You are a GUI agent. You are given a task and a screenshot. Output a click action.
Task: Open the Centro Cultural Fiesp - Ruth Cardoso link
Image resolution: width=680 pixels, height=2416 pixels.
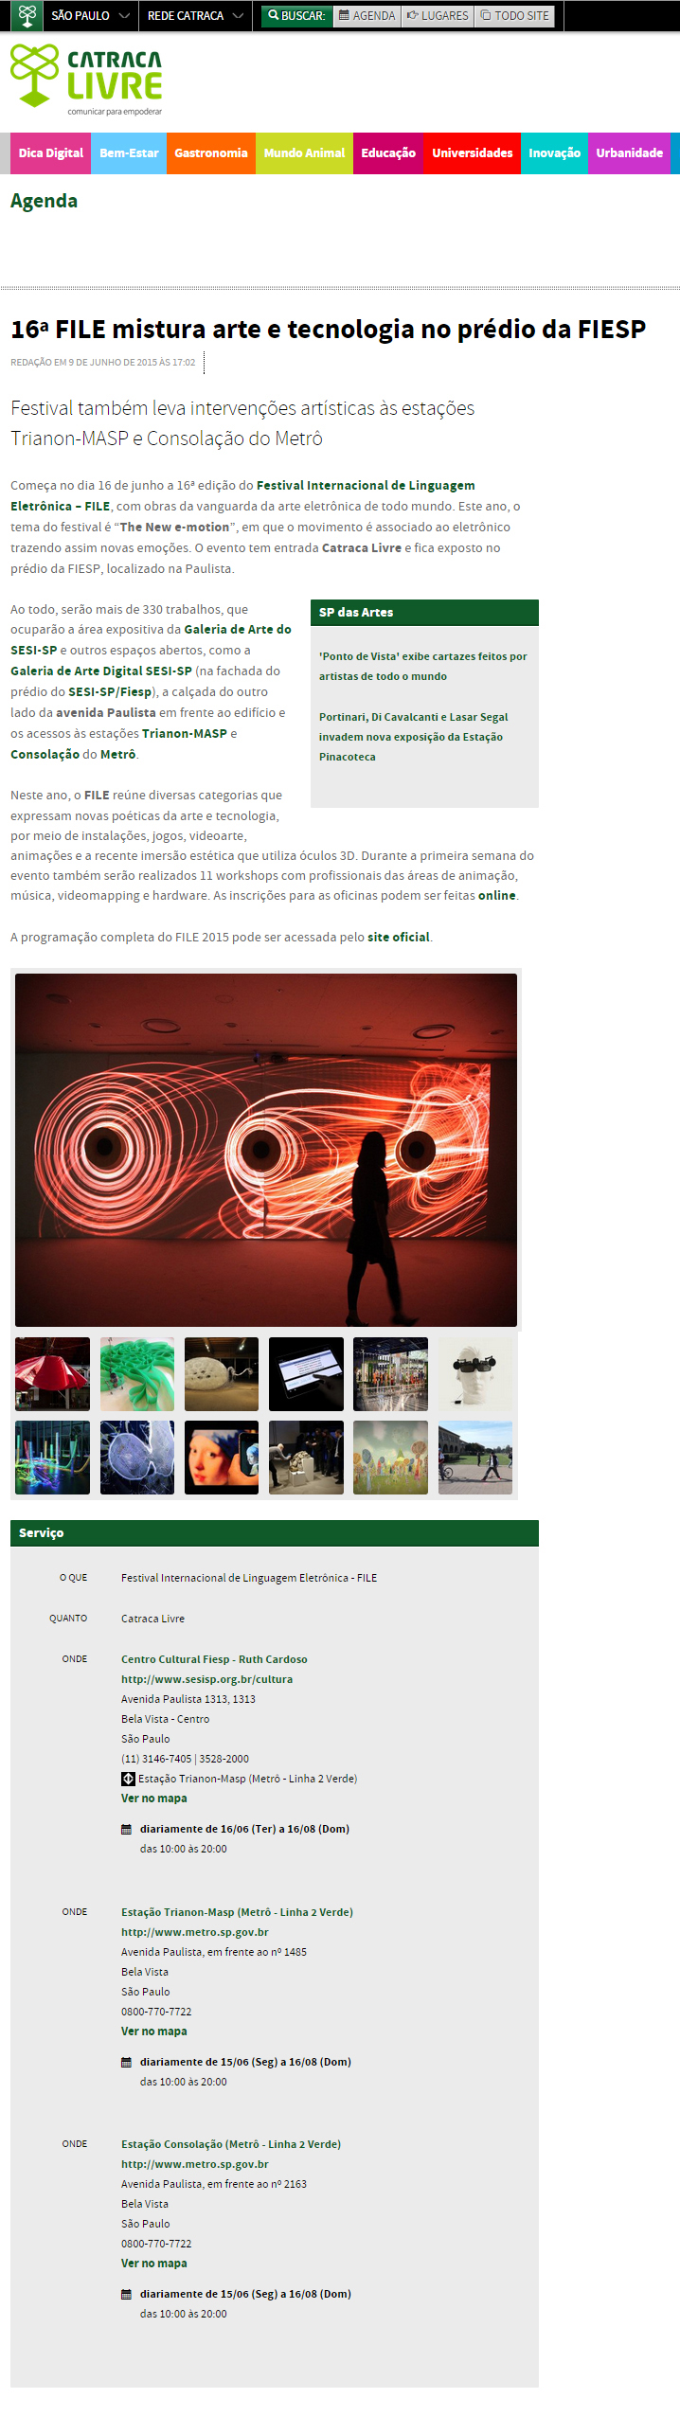pyautogui.click(x=214, y=1659)
